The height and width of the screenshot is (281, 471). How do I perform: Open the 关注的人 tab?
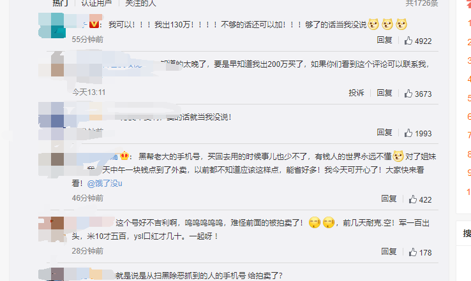[140, 3]
